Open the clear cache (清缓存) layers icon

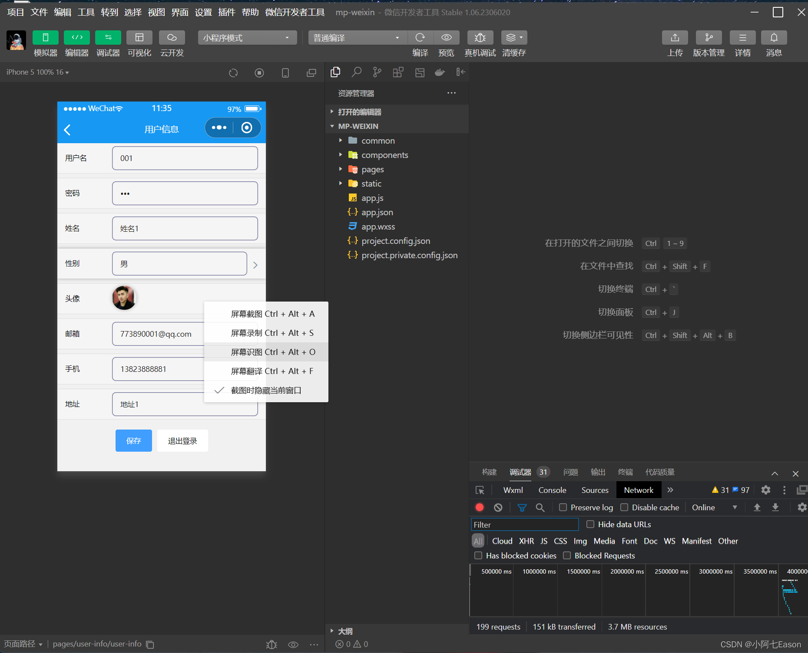[x=514, y=38]
